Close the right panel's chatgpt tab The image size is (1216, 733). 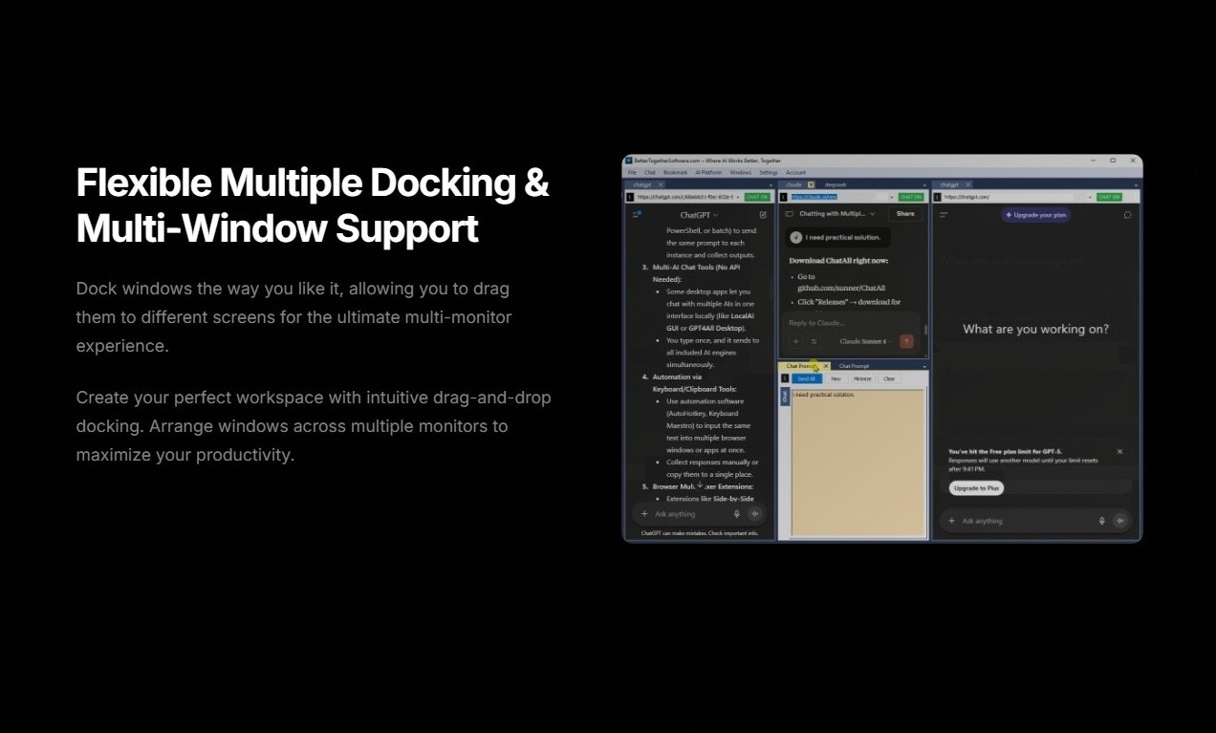pos(967,184)
